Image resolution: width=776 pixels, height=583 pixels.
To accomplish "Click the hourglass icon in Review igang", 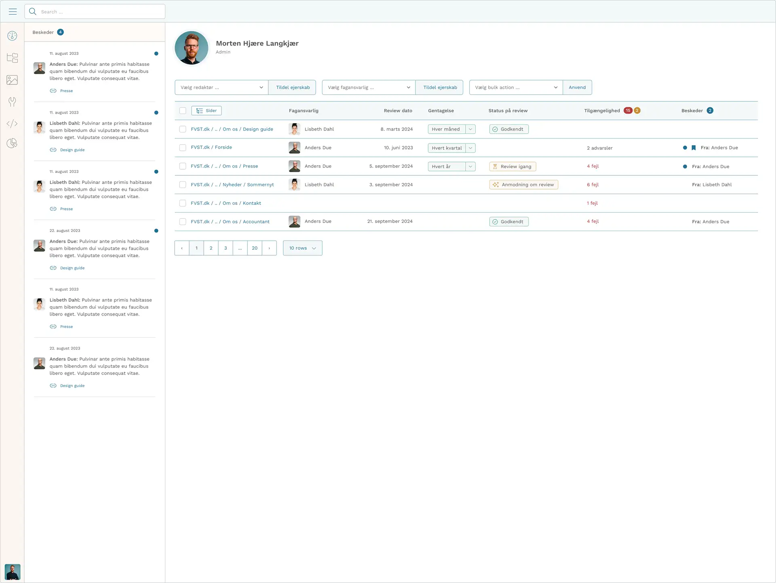I will point(495,166).
